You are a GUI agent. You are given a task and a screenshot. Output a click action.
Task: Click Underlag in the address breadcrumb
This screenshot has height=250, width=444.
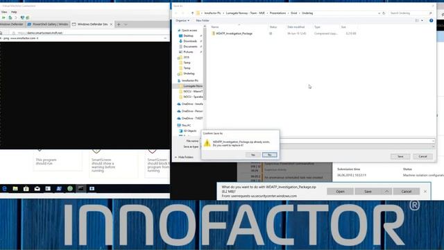307,13
